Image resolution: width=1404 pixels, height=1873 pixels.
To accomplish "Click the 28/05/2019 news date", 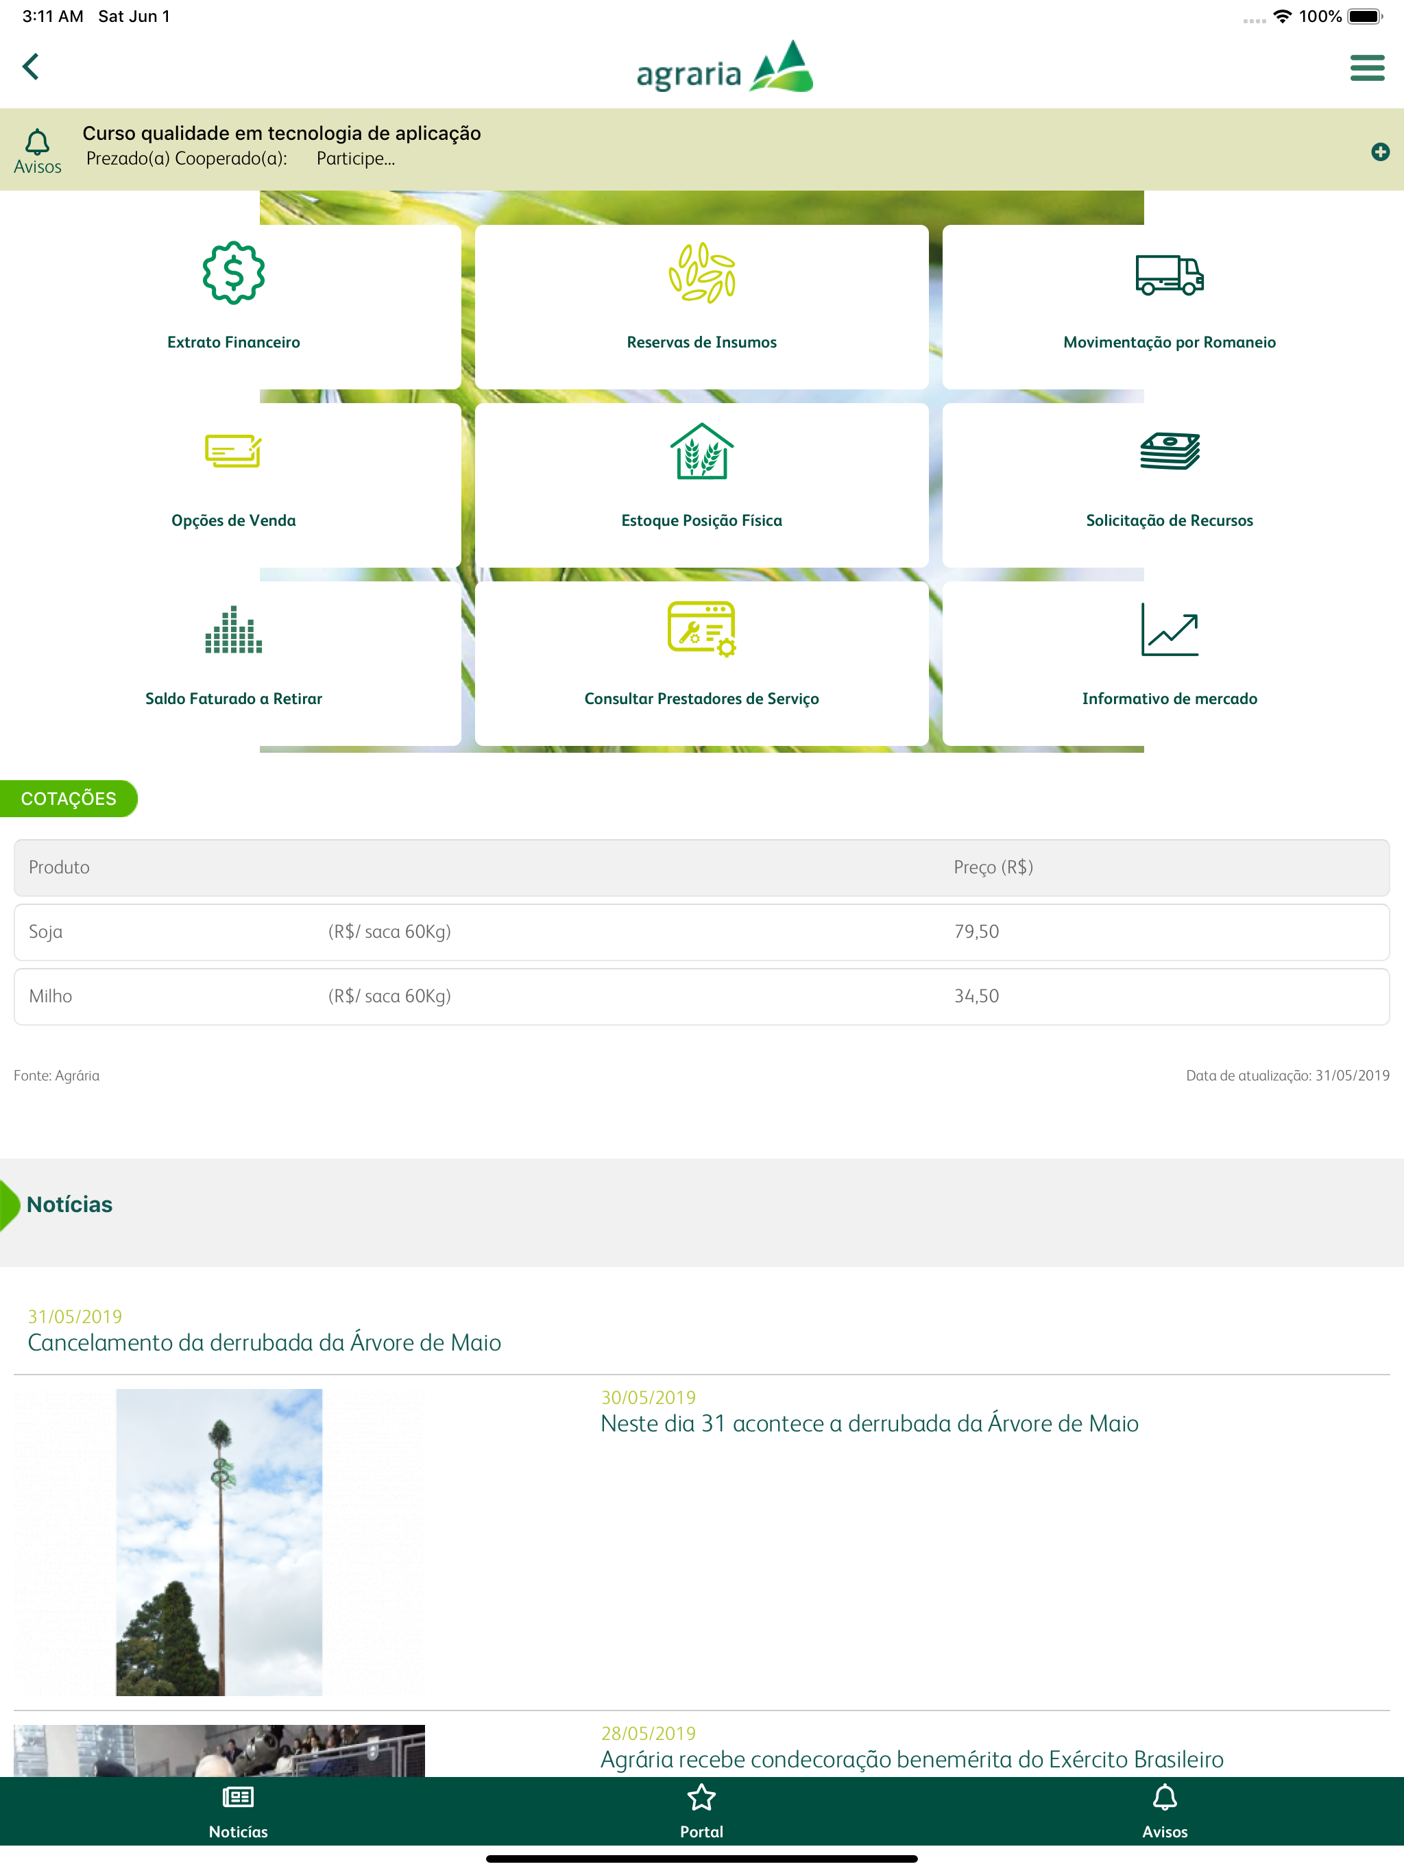I will (x=648, y=1733).
